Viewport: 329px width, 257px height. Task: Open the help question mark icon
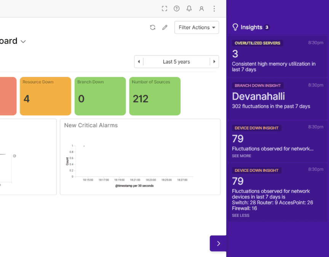coord(177,9)
